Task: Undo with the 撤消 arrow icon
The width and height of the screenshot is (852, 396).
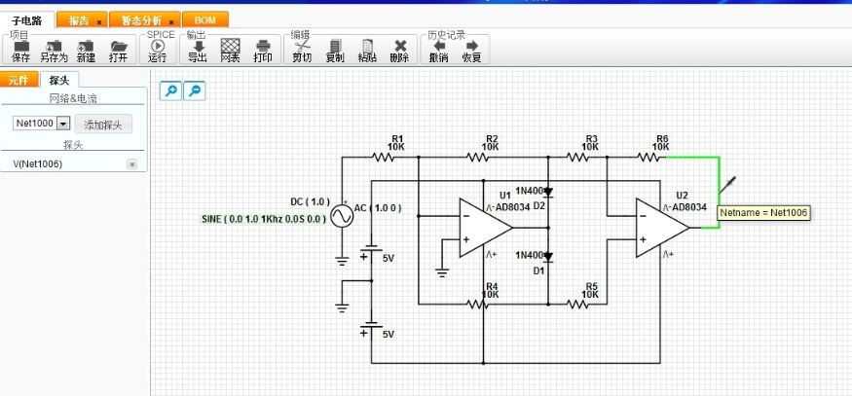Action: point(439,47)
